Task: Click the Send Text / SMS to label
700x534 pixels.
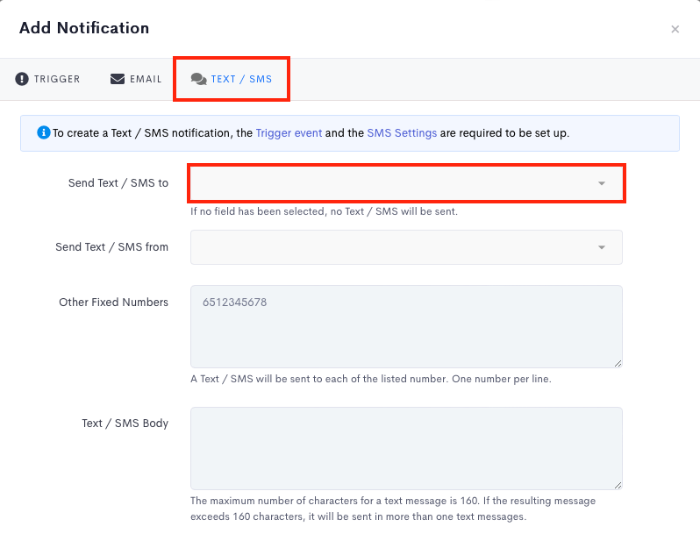Action: (118, 183)
